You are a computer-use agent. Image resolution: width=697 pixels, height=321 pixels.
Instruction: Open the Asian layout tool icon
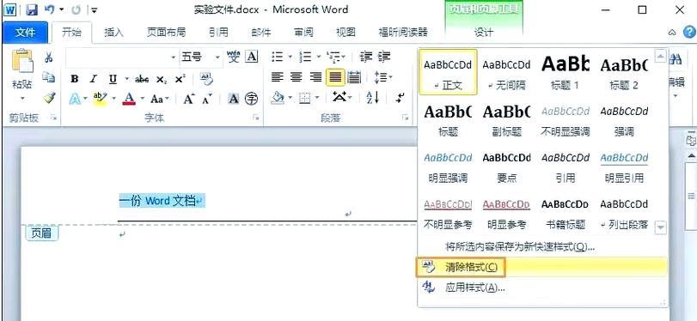[x=339, y=98]
